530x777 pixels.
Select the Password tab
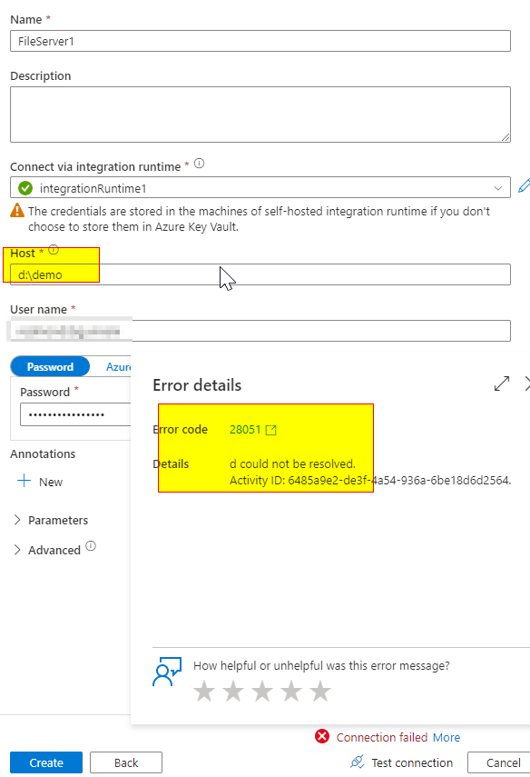[x=50, y=366]
